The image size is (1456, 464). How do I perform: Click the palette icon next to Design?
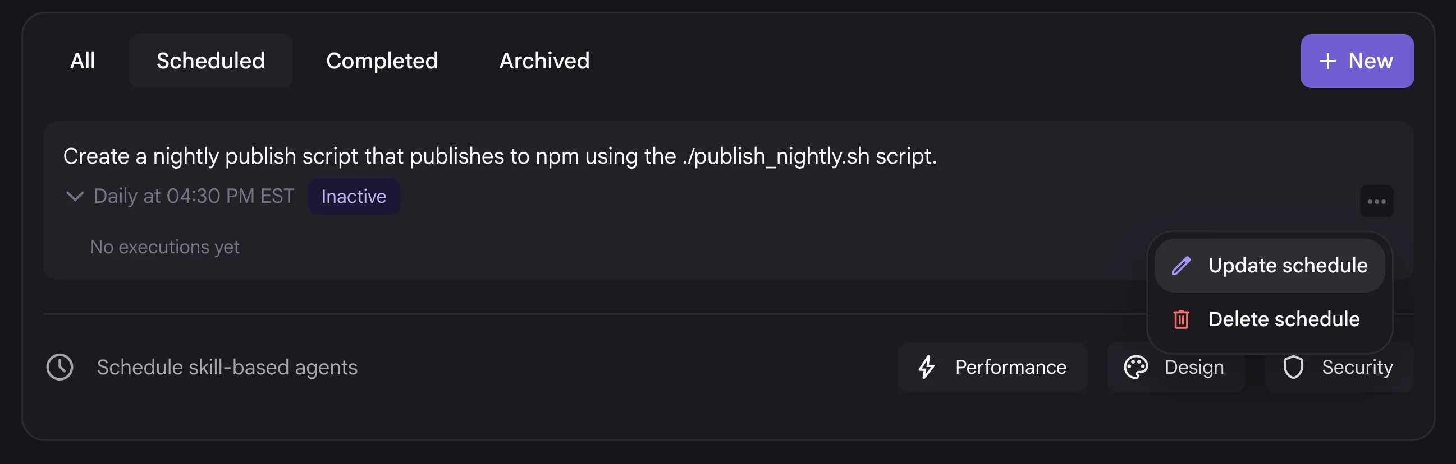[1136, 367]
